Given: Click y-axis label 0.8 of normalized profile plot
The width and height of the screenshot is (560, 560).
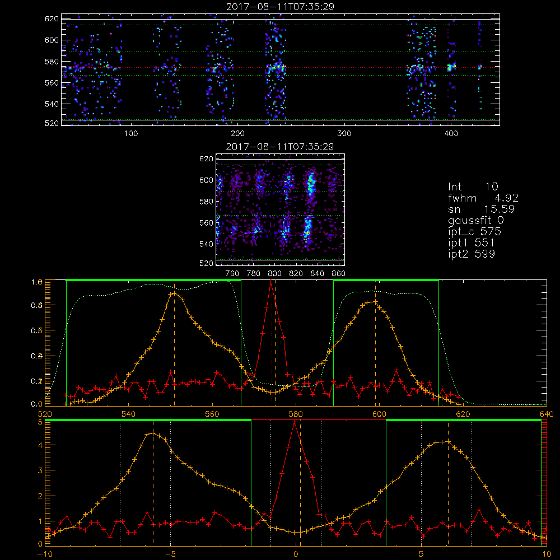Looking at the screenshot, I should coord(37,305).
